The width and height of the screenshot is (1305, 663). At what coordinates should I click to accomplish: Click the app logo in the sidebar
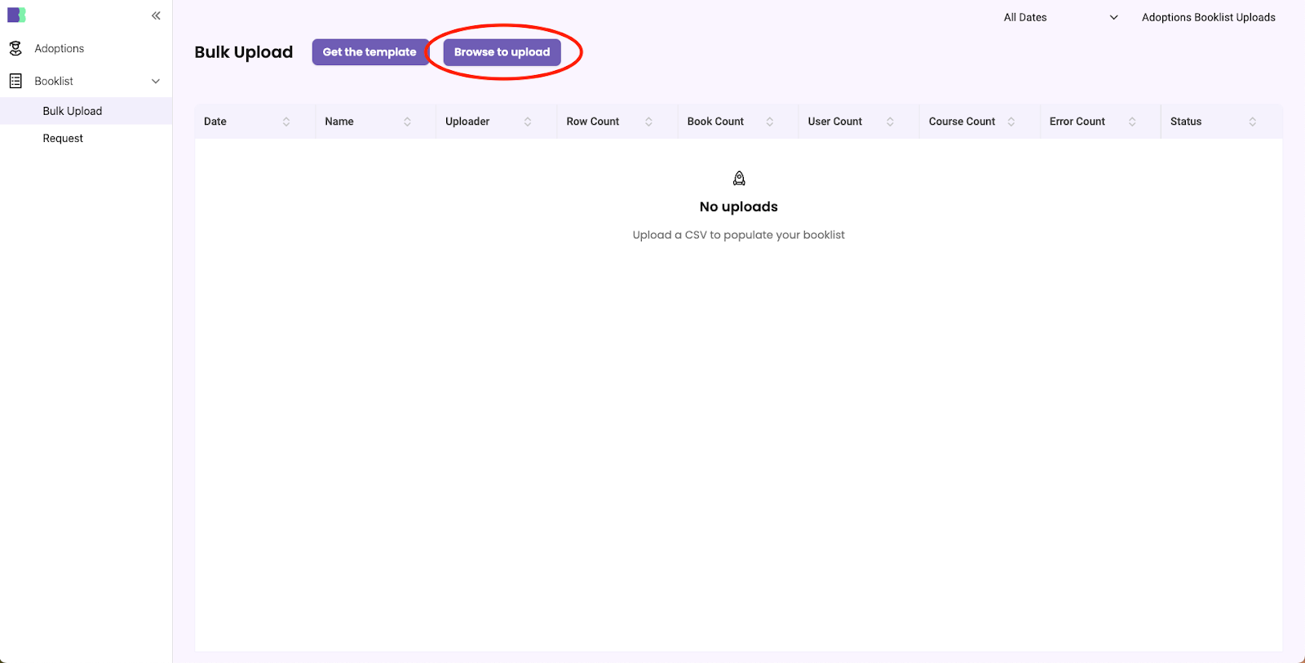pos(16,15)
